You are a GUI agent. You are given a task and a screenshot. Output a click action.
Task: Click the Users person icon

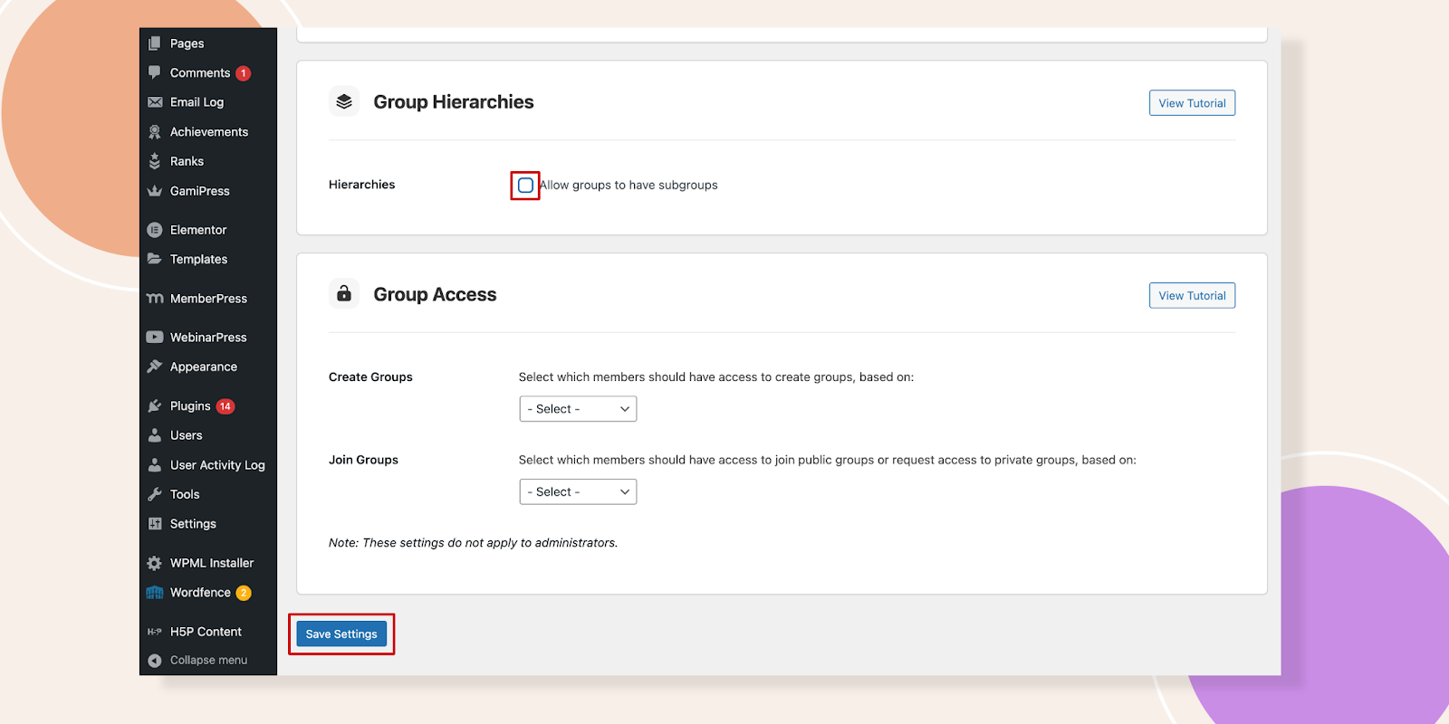click(155, 435)
